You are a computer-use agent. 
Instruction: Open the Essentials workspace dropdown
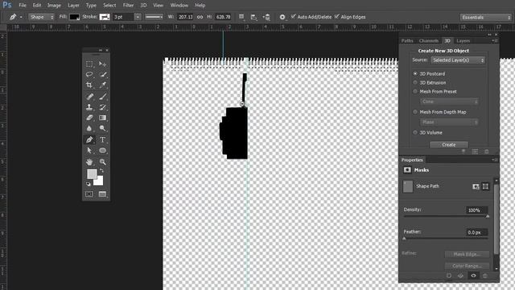(x=486, y=17)
